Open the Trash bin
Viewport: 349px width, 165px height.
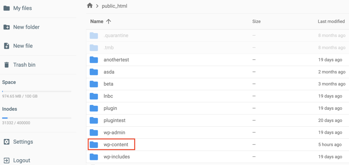click(x=24, y=65)
